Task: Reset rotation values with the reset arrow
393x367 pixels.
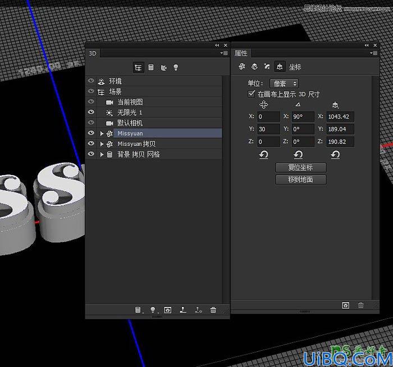Action: coord(298,154)
